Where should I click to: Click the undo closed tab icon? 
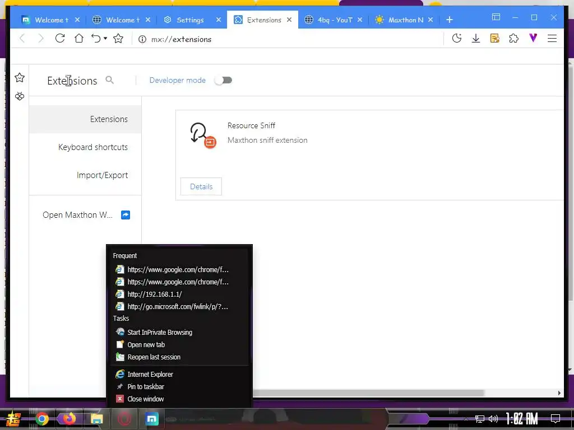96,39
